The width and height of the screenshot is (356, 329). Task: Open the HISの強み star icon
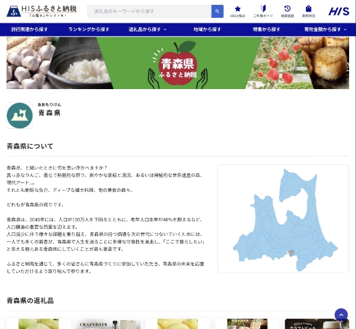pos(238,12)
